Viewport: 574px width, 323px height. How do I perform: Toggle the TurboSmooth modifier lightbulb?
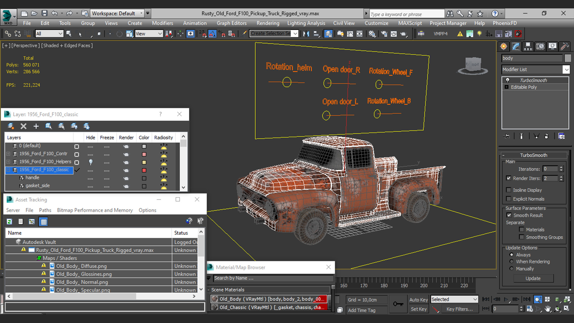[507, 80]
